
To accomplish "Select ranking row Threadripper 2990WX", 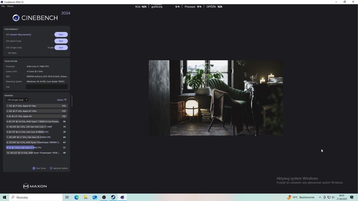I will click(37, 142).
